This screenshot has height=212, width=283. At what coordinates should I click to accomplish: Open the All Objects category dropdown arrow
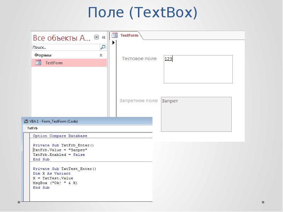pos(97,37)
